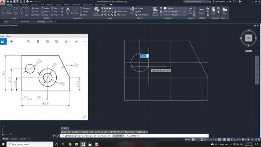
Task: Click the Measure utility
Action: [x=201, y=11]
